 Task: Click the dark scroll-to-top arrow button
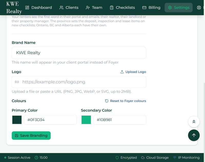point(194,135)
